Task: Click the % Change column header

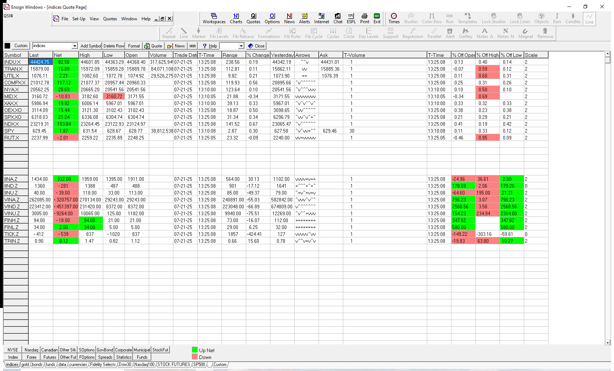Action: (x=258, y=55)
